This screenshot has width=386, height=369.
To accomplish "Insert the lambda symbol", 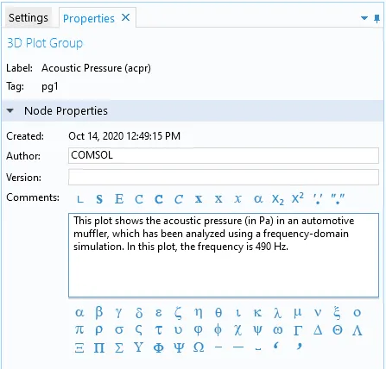I will tap(277, 312).
